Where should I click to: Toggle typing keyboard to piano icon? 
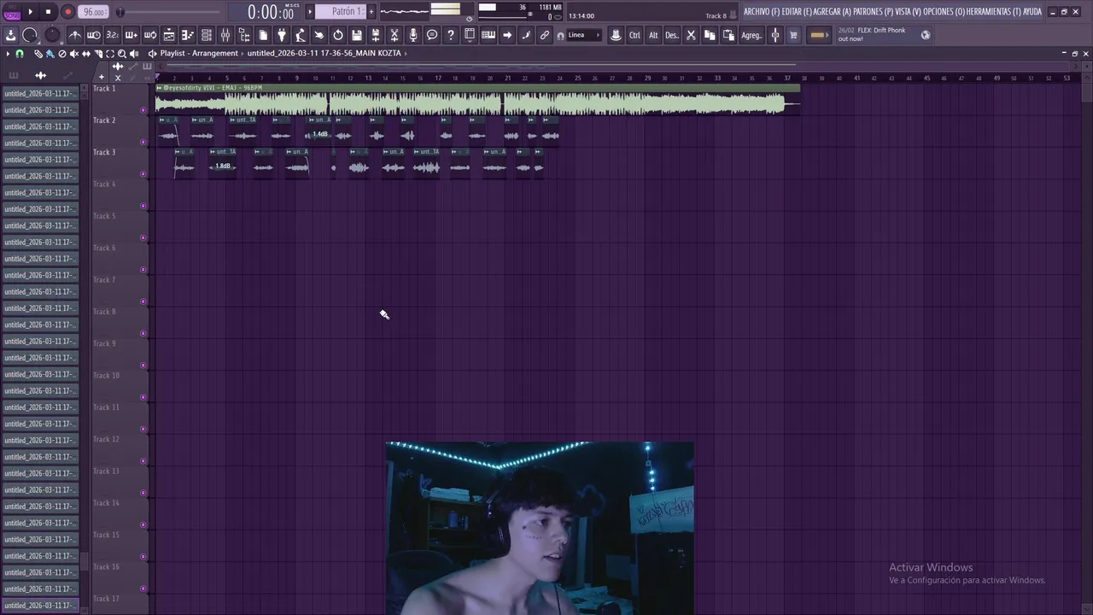[488, 35]
